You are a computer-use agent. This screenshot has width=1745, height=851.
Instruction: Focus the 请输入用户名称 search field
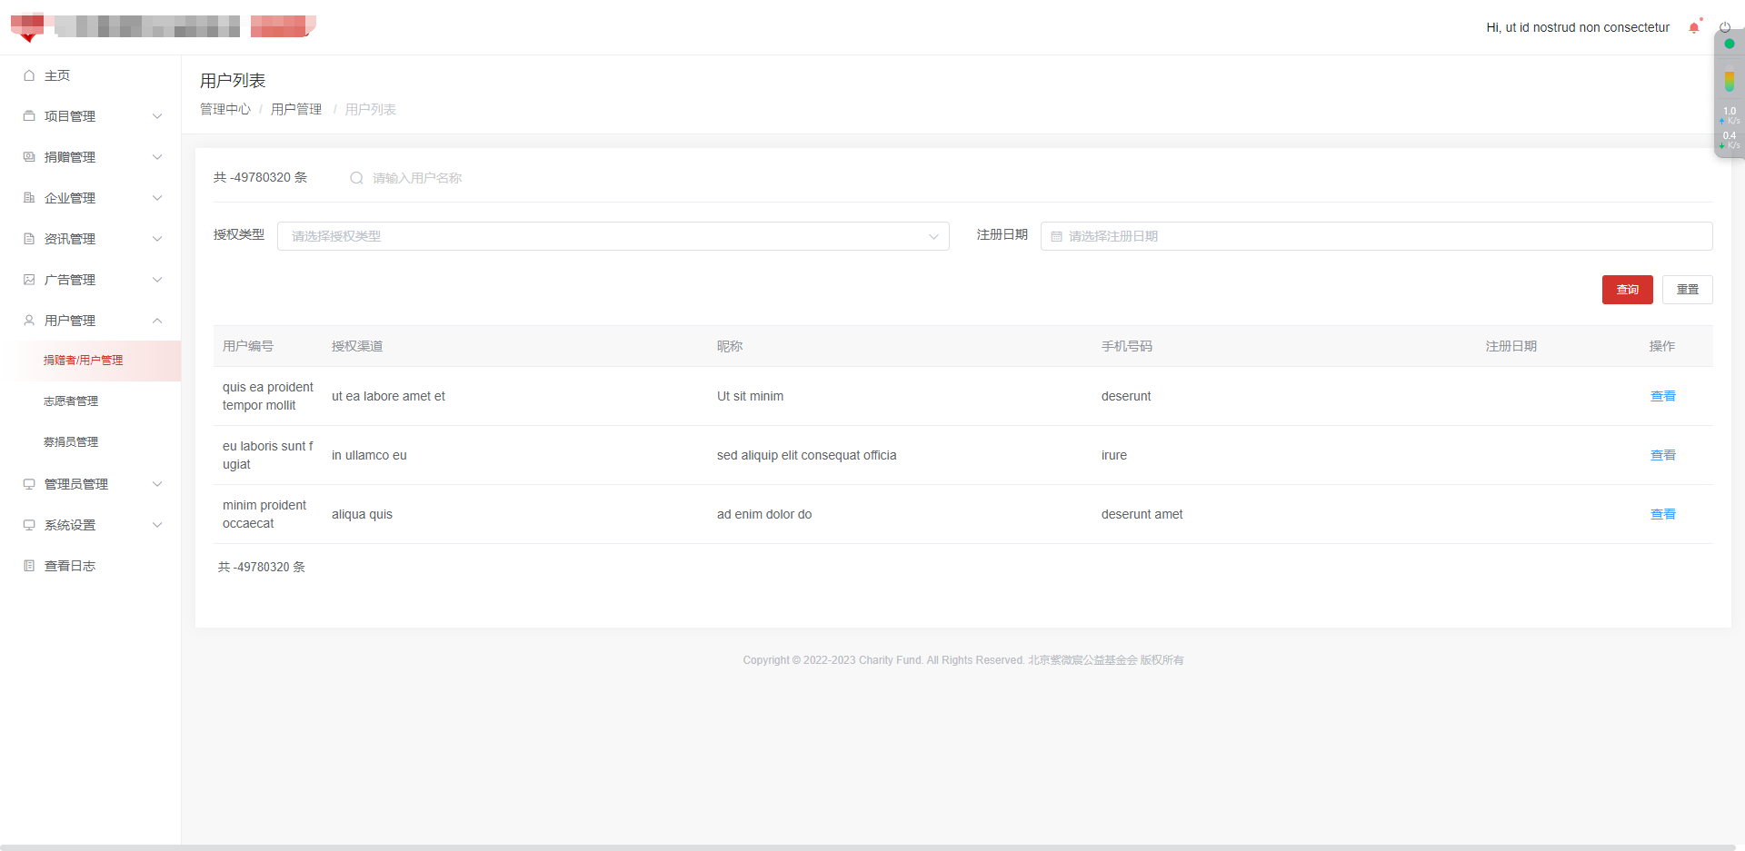(417, 178)
